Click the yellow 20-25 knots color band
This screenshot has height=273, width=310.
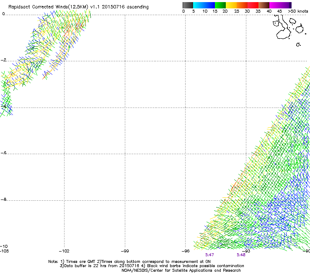pyautogui.click(x=231, y=5)
